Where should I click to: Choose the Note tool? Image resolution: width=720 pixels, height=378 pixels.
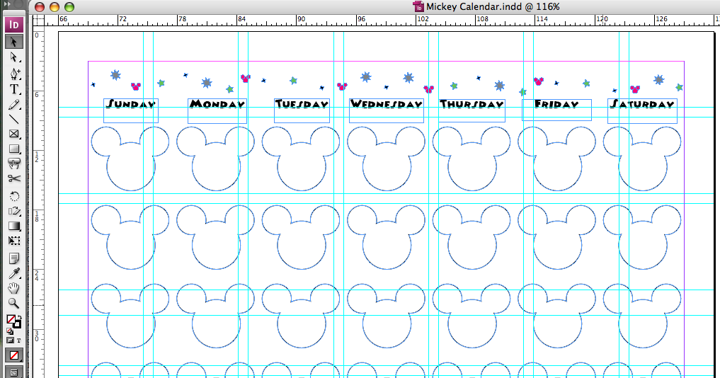click(x=13, y=258)
